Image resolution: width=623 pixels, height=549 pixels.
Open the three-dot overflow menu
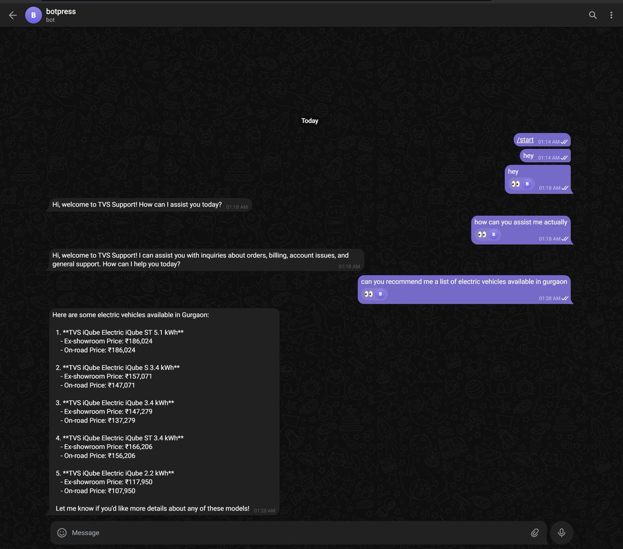tap(611, 15)
